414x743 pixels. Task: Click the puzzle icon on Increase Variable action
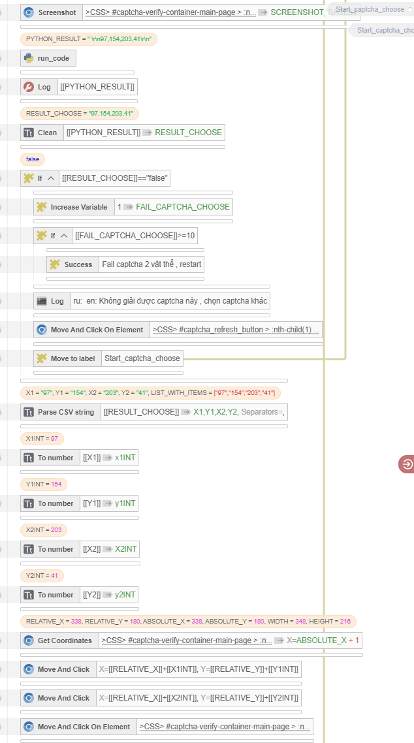coord(42,207)
